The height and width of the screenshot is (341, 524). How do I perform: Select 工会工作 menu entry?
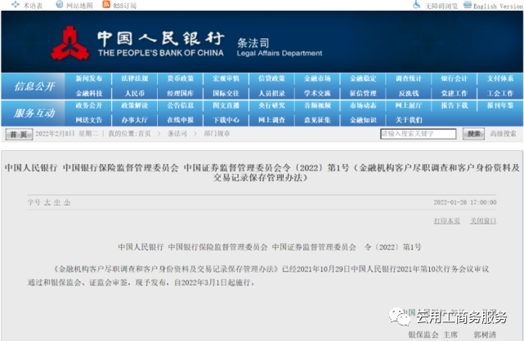tap(500, 93)
